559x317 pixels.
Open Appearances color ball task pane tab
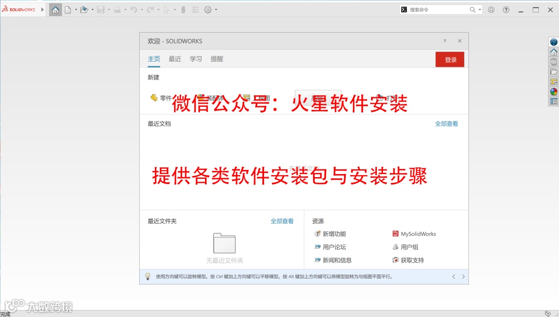point(554,92)
